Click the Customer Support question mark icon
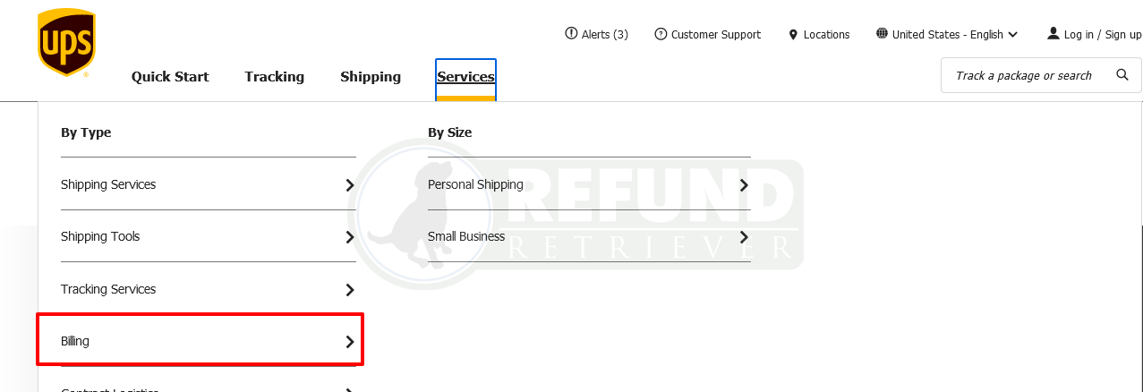 point(661,34)
